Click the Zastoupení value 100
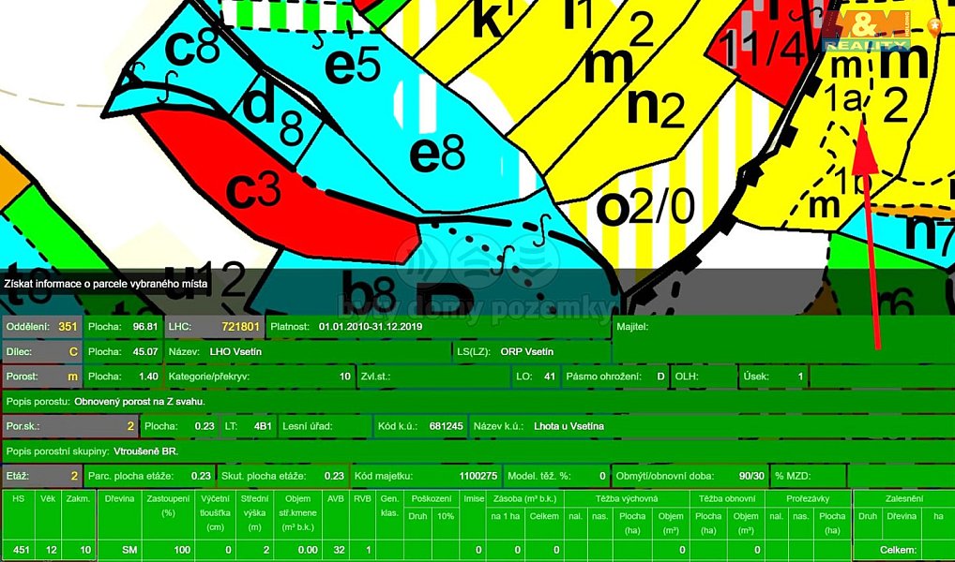The image size is (955, 562). click(x=182, y=551)
